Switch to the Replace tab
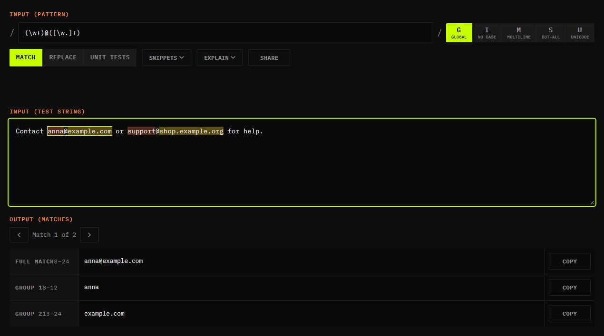 (x=63, y=57)
